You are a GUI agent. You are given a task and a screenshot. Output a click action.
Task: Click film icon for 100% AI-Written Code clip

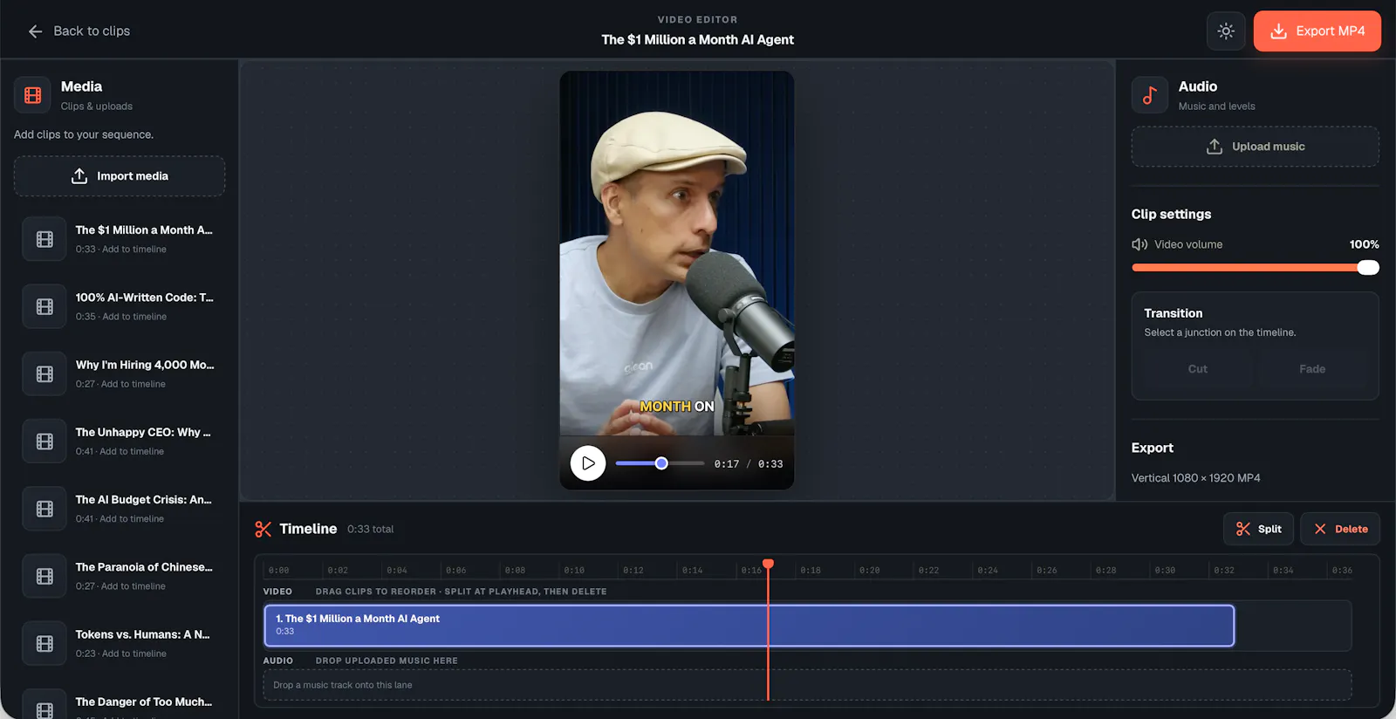coord(44,306)
